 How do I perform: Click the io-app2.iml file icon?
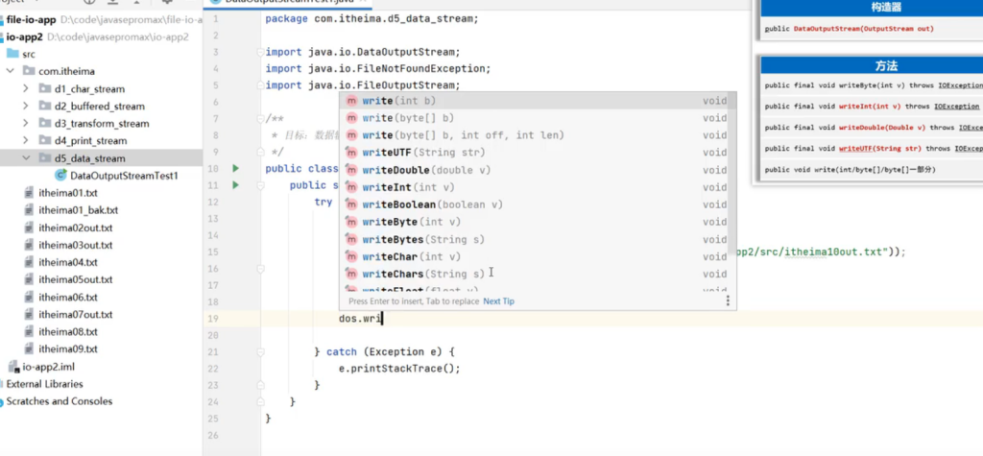click(x=13, y=367)
